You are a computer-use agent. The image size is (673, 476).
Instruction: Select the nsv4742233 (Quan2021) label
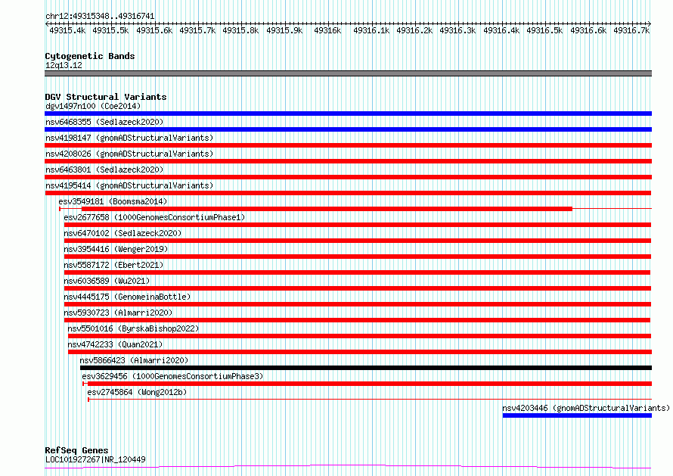click(115, 344)
